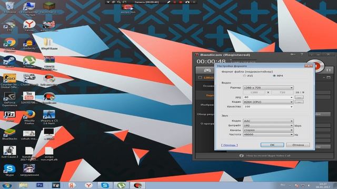Click the ellipsis button beside FPS
Image resolution: width=337 pixels, height=189 pixels.
tap(299, 97)
